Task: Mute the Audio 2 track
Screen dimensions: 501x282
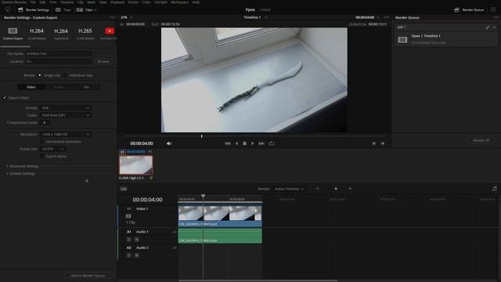Action: [137, 255]
